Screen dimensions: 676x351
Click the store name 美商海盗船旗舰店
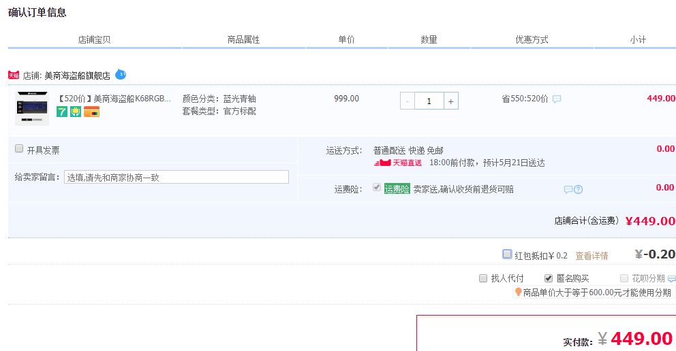tap(77, 76)
